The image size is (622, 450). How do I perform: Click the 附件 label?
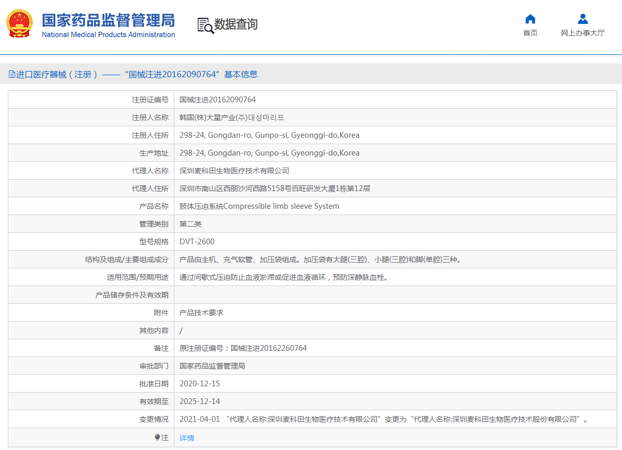coord(161,313)
